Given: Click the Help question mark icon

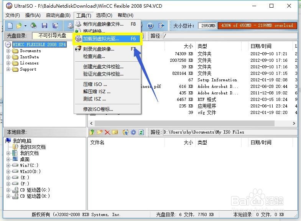Looking at the screenshot, I should tap(150, 26).
